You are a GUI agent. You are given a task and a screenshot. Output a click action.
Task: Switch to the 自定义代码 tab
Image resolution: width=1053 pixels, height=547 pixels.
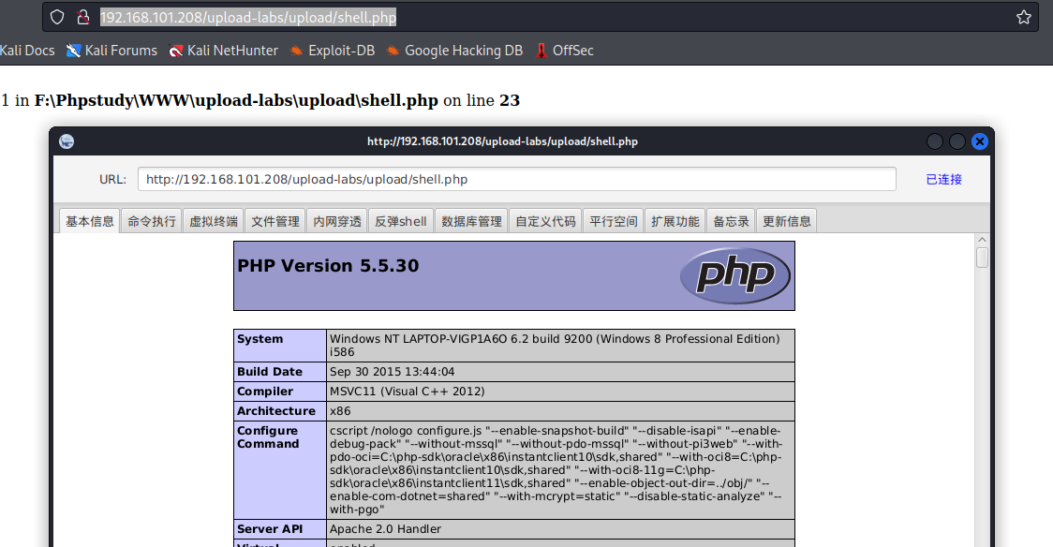point(545,221)
